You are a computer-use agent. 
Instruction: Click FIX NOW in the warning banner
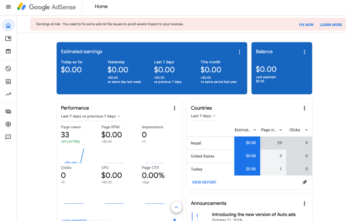coord(306,25)
